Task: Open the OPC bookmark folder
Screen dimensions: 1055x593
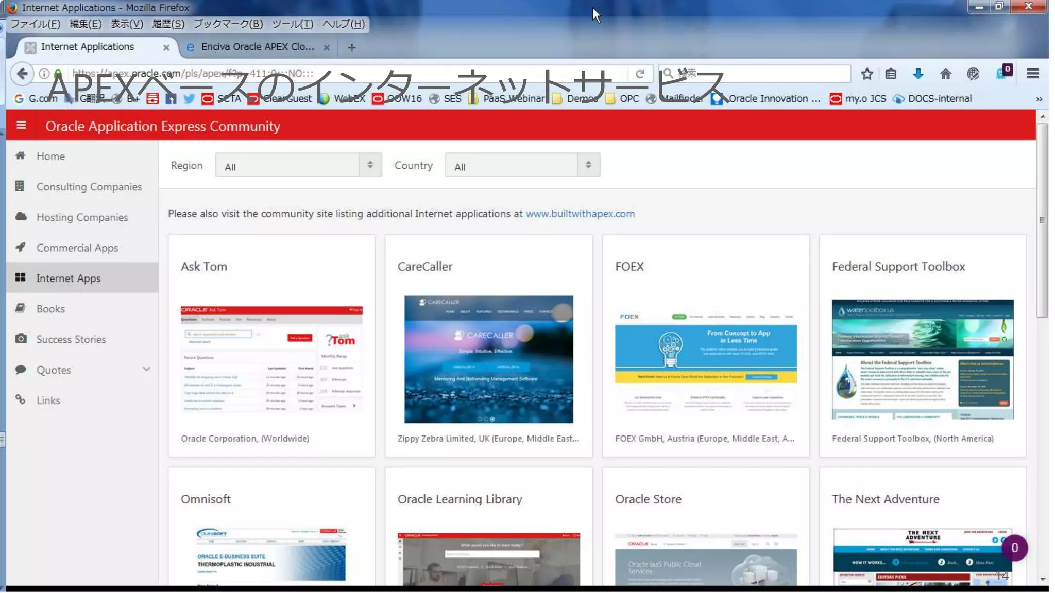Action: pos(622,98)
